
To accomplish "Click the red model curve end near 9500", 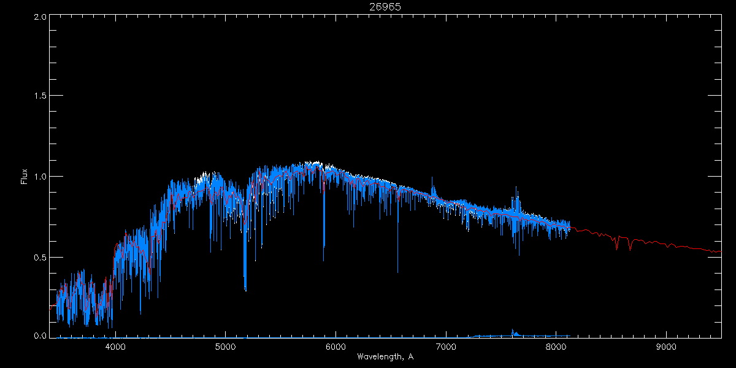I will click(720, 251).
